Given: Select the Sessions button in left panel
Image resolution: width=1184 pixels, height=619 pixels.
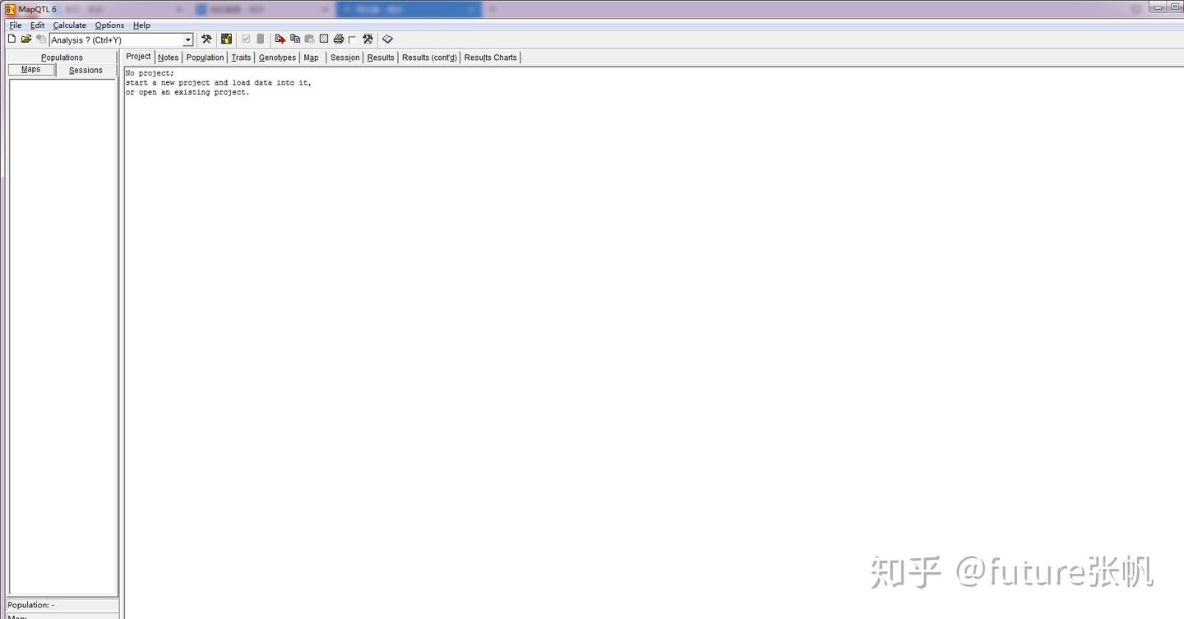Looking at the screenshot, I should tap(86, 71).
